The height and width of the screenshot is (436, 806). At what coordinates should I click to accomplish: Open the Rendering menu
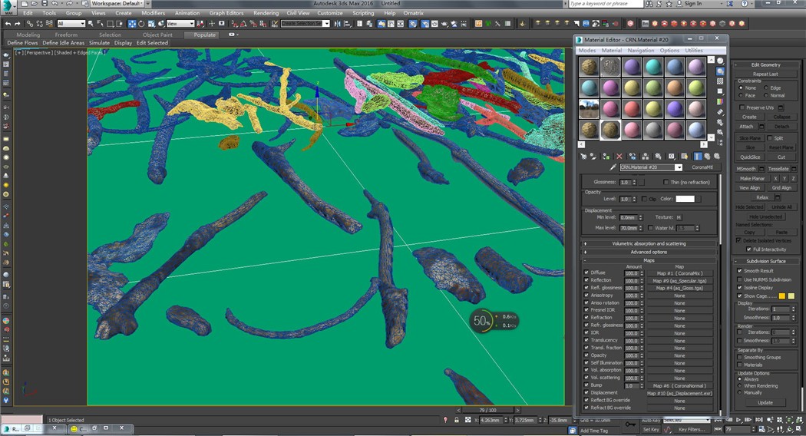[x=266, y=13]
